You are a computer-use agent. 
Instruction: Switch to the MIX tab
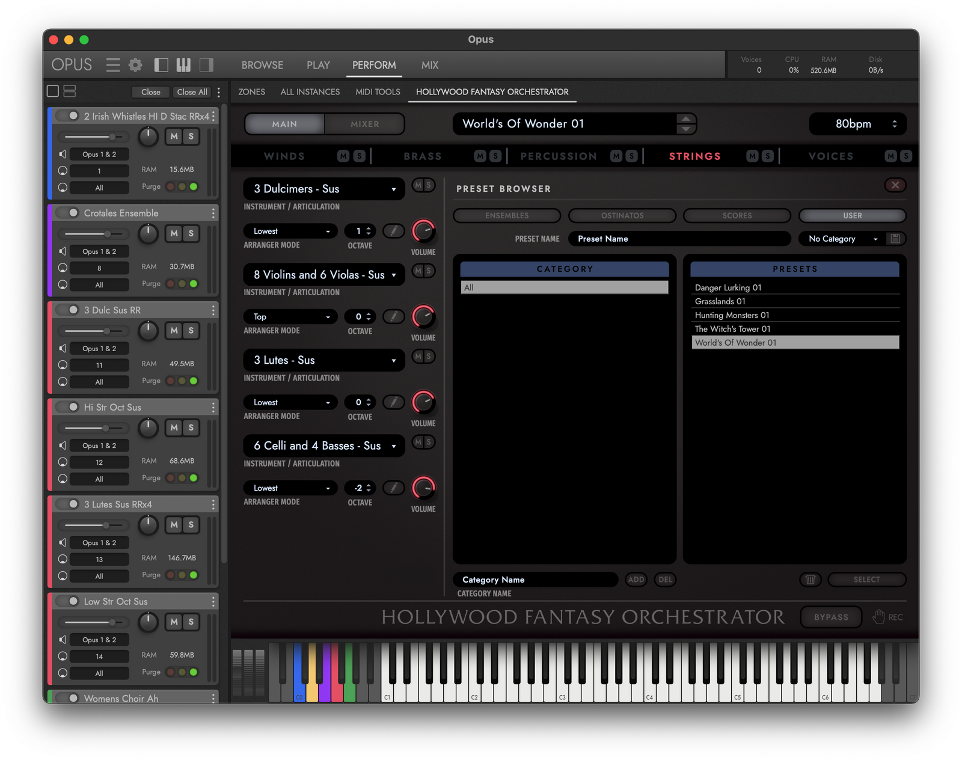[429, 65]
